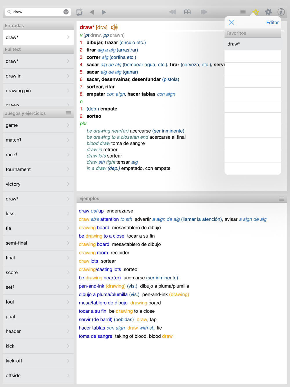The width and height of the screenshot is (290, 387).
Task: Open Ejemplos panel menu icon
Action: (x=282, y=199)
